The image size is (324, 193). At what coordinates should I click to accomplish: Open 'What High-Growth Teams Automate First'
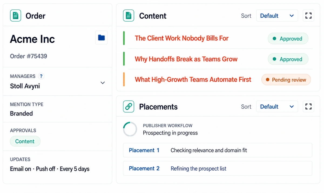pos(193,80)
